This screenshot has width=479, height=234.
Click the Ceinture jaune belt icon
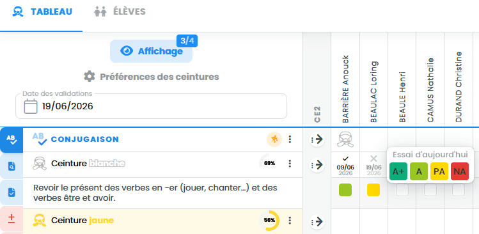(40, 220)
